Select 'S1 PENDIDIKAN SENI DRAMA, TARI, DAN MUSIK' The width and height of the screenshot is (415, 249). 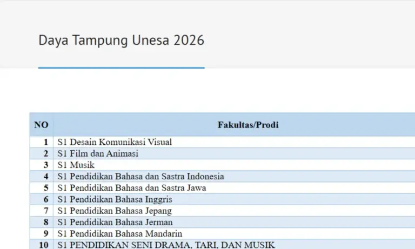point(166,245)
